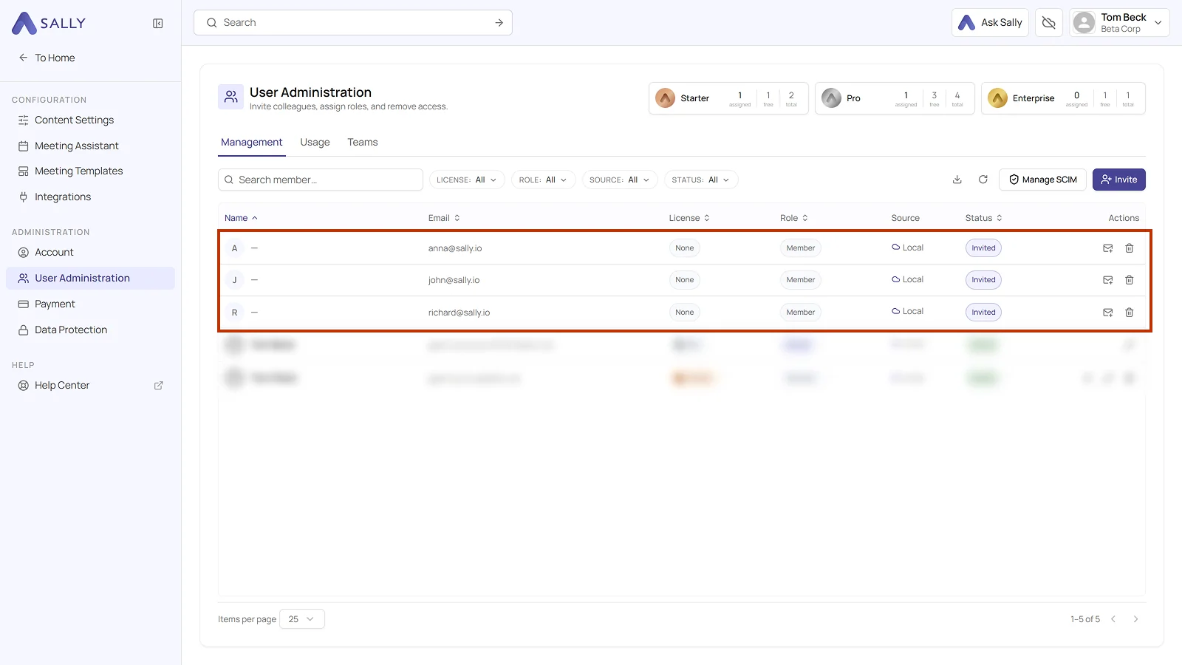Open Tom Beck account dropdown

tap(1119, 23)
